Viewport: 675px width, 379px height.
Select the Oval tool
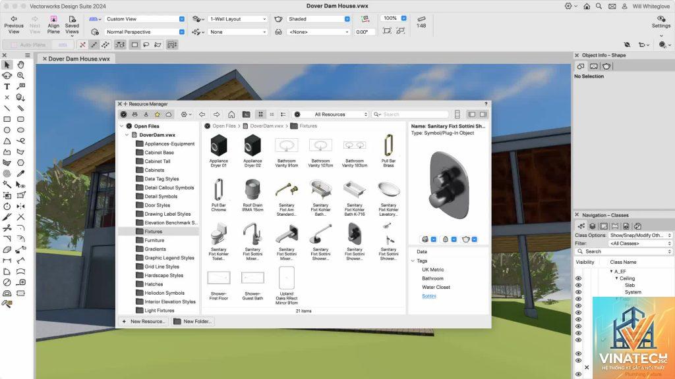[20, 130]
